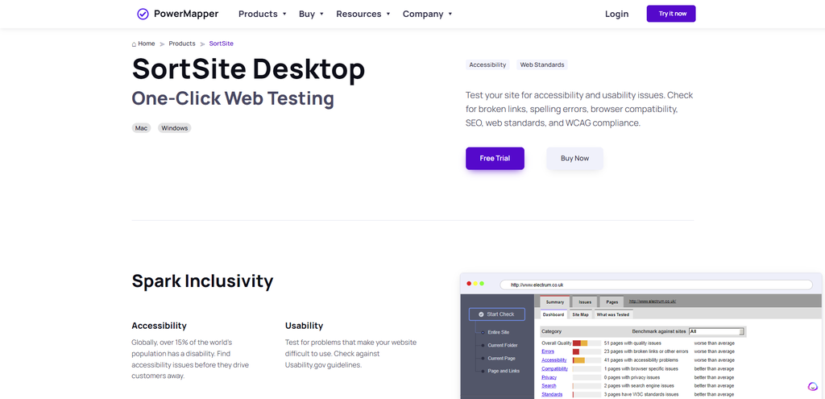This screenshot has width=825, height=399.
Task: Click the yellow dot in the SortSite window
Action: (x=475, y=284)
